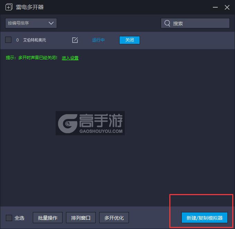Tick the checkbox for emulator 0
235x229 pixels.
8,40
